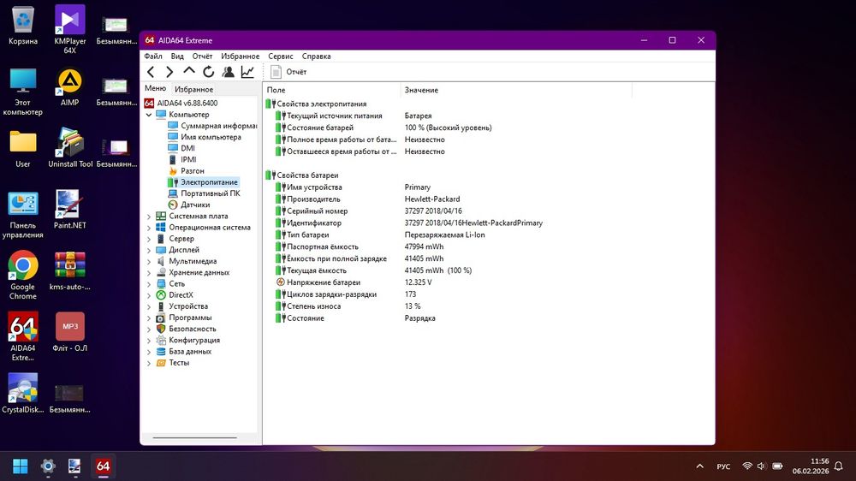Expand the Сеть node
856x481 pixels.
[x=148, y=284]
